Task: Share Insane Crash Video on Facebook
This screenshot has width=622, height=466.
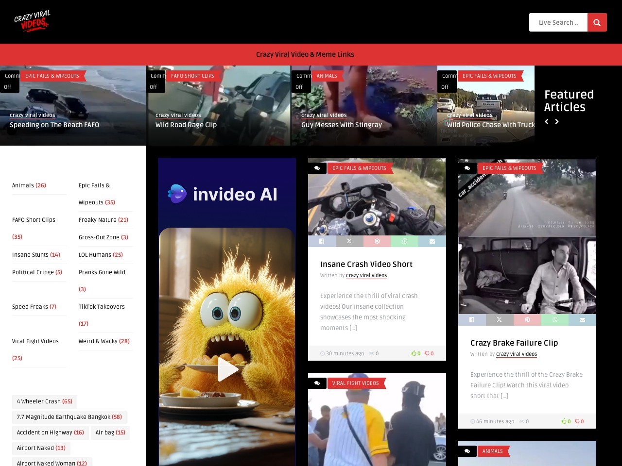Action: (x=322, y=241)
